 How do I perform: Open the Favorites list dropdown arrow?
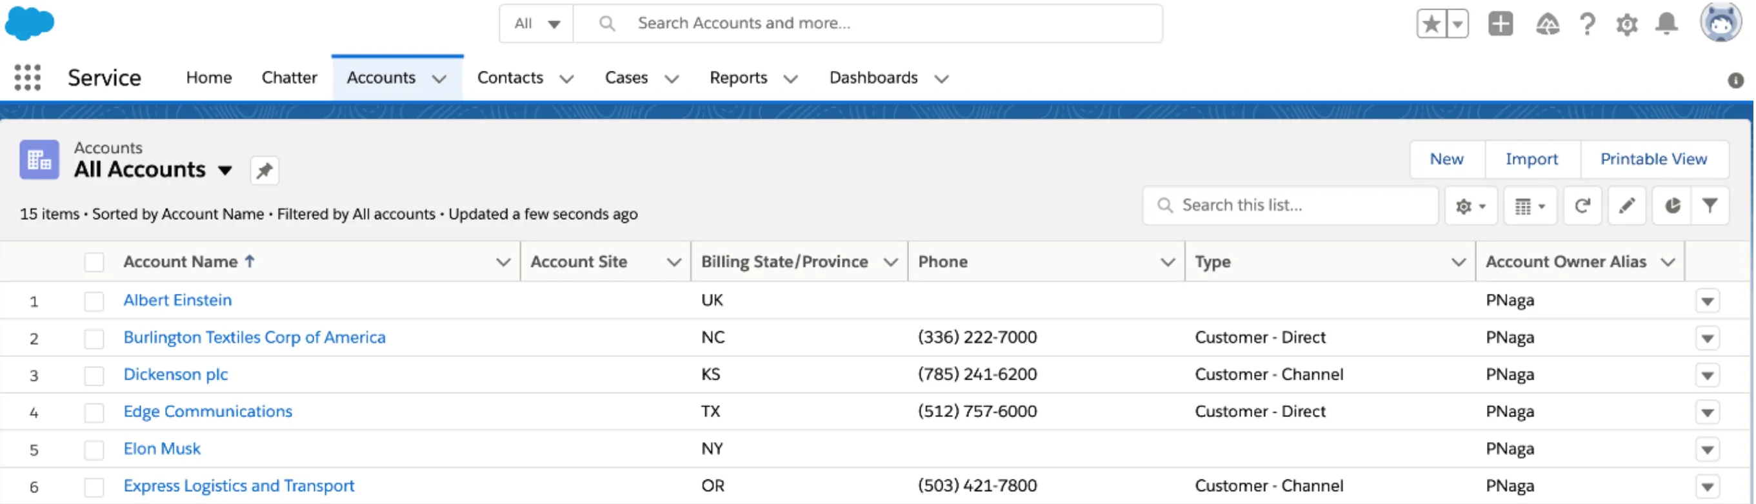tap(1457, 24)
